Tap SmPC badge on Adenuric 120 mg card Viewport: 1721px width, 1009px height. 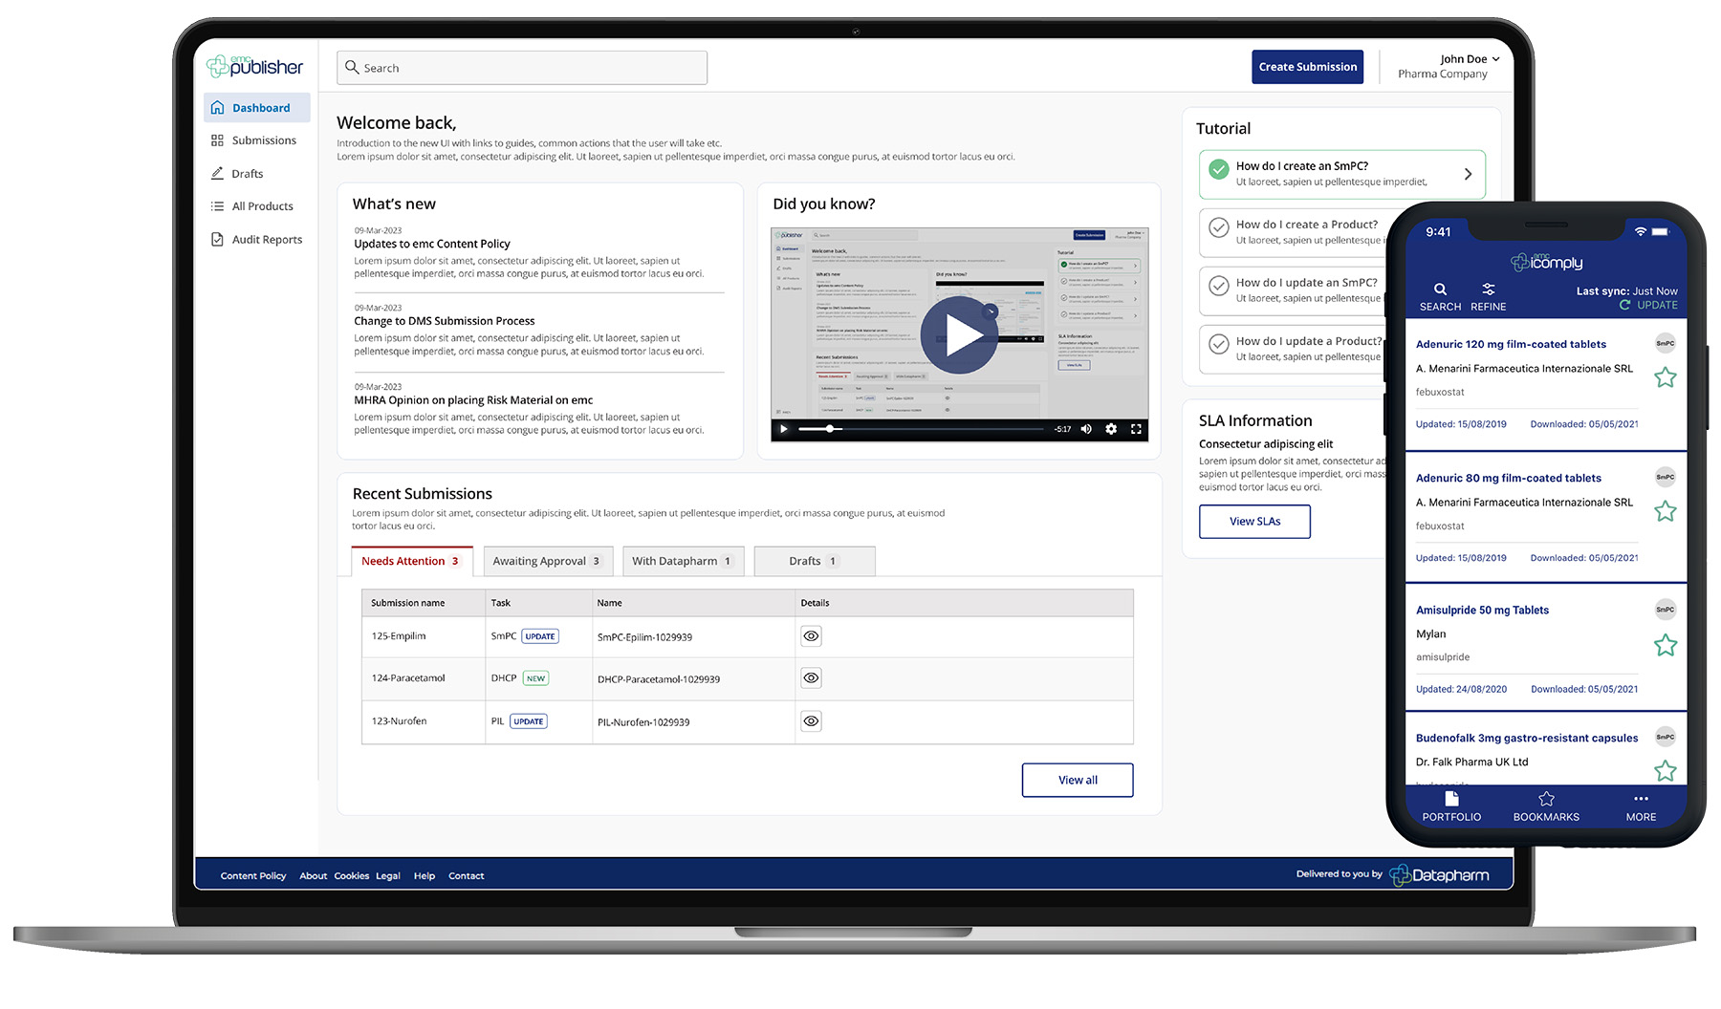click(1666, 343)
